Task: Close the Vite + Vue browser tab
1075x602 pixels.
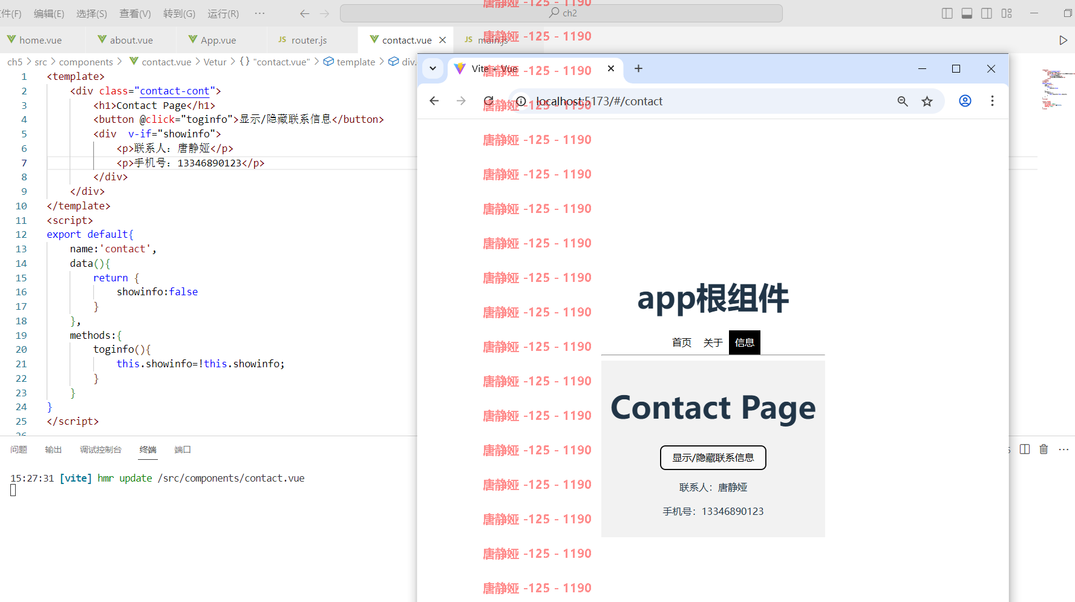Action: click(x=611, y=68)
